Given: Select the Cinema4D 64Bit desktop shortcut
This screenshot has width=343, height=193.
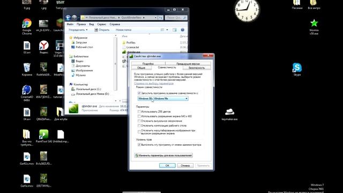Looking at the screenshot, I should click(27, 93).
